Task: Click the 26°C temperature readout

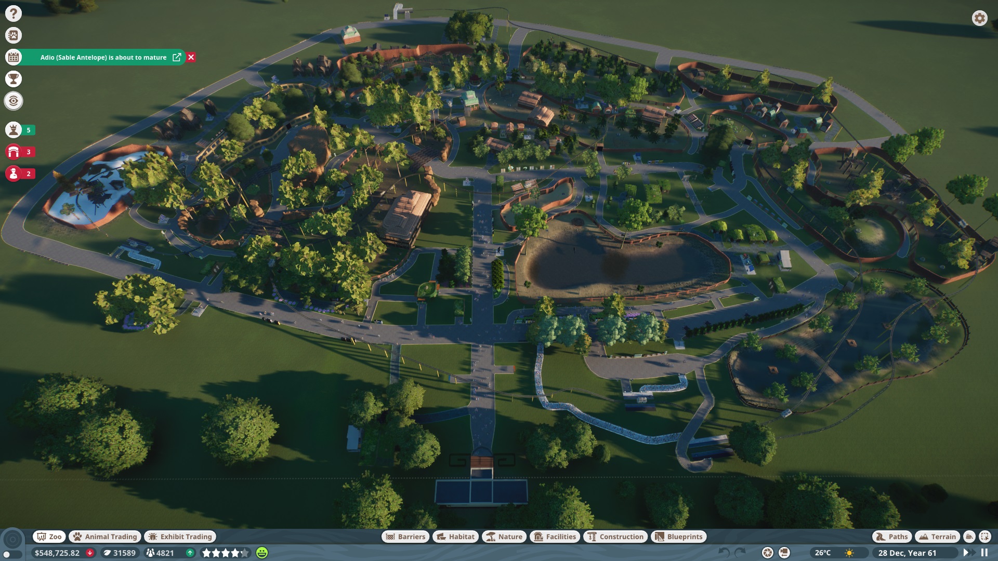Action: pyautogui.click(x=822, y=553)
